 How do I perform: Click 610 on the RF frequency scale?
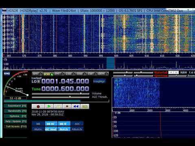pyautogui.click(x=147, y=56)
